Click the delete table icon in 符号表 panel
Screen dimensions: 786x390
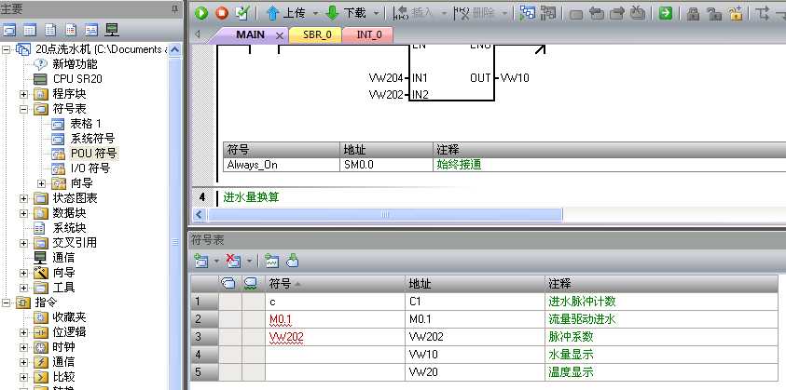(233, 262)
